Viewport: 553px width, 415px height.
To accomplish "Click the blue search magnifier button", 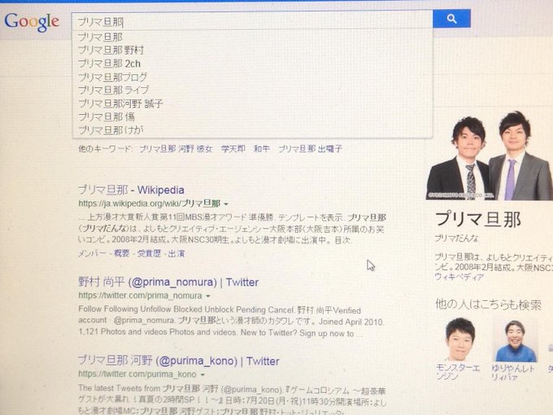I will pos(451,19).
